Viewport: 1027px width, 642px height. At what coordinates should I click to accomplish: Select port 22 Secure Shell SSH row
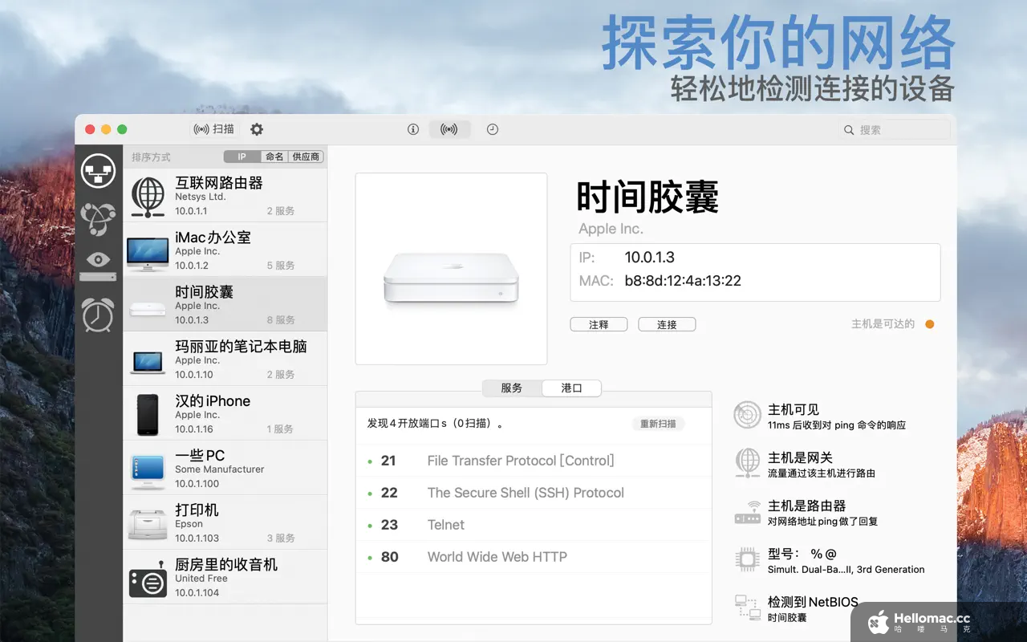pyautogui.click(x=534, y=493)
